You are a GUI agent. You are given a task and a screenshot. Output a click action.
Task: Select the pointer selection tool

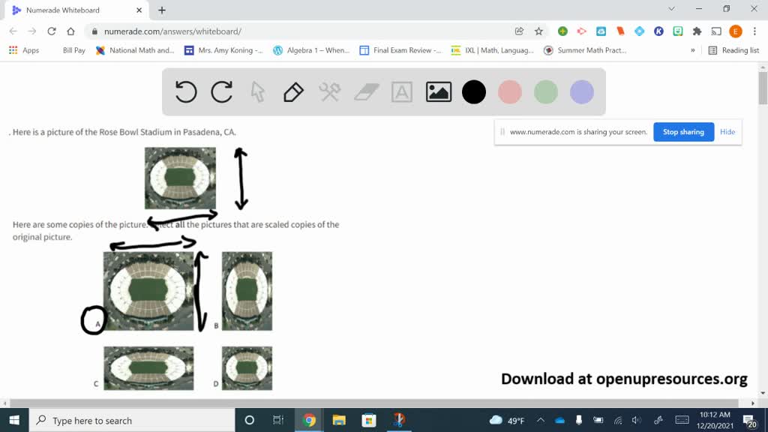point(257,92)
